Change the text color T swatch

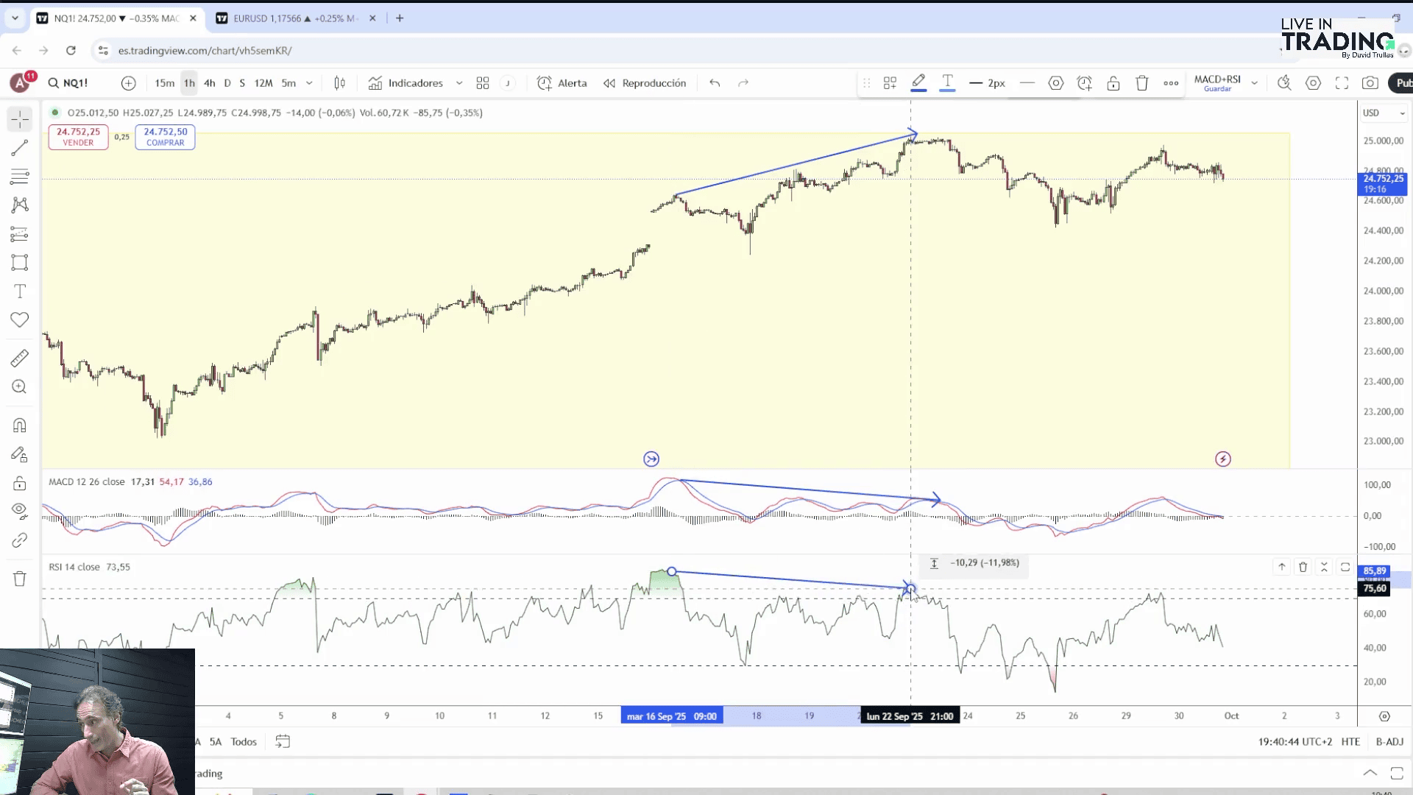click(947, 83)
